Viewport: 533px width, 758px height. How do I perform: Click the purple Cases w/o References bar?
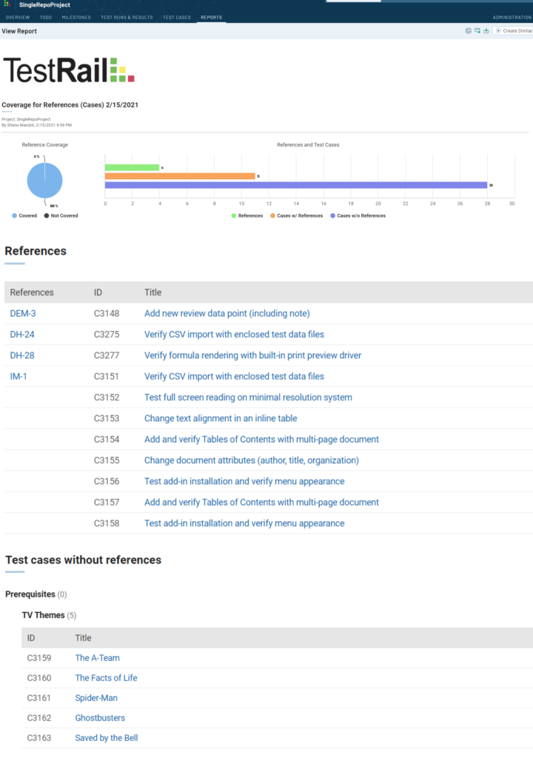pyautogui.click(x=296, y=185)
